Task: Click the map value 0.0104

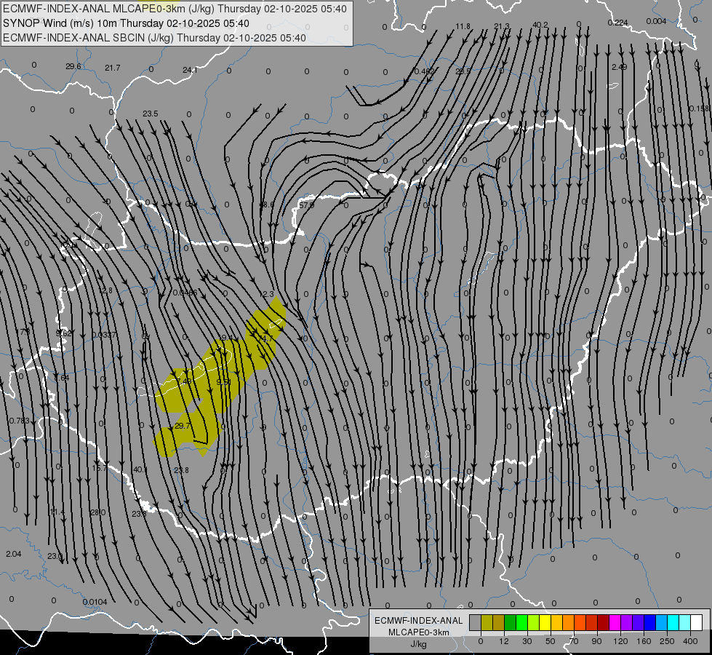Action: [x=95, y=603]
